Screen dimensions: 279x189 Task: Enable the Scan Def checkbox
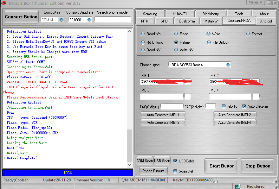point(175,171)
